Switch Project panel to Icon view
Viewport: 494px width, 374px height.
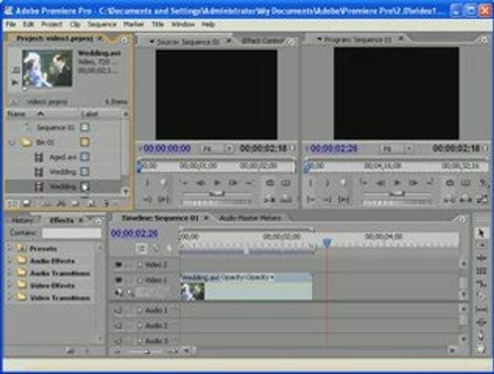click(x=26, y=204)
